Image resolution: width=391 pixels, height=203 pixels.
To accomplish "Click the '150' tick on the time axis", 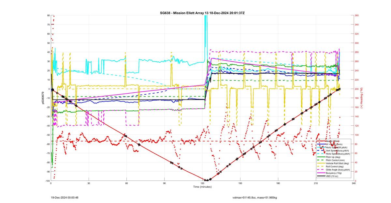I will click(240, 183).
